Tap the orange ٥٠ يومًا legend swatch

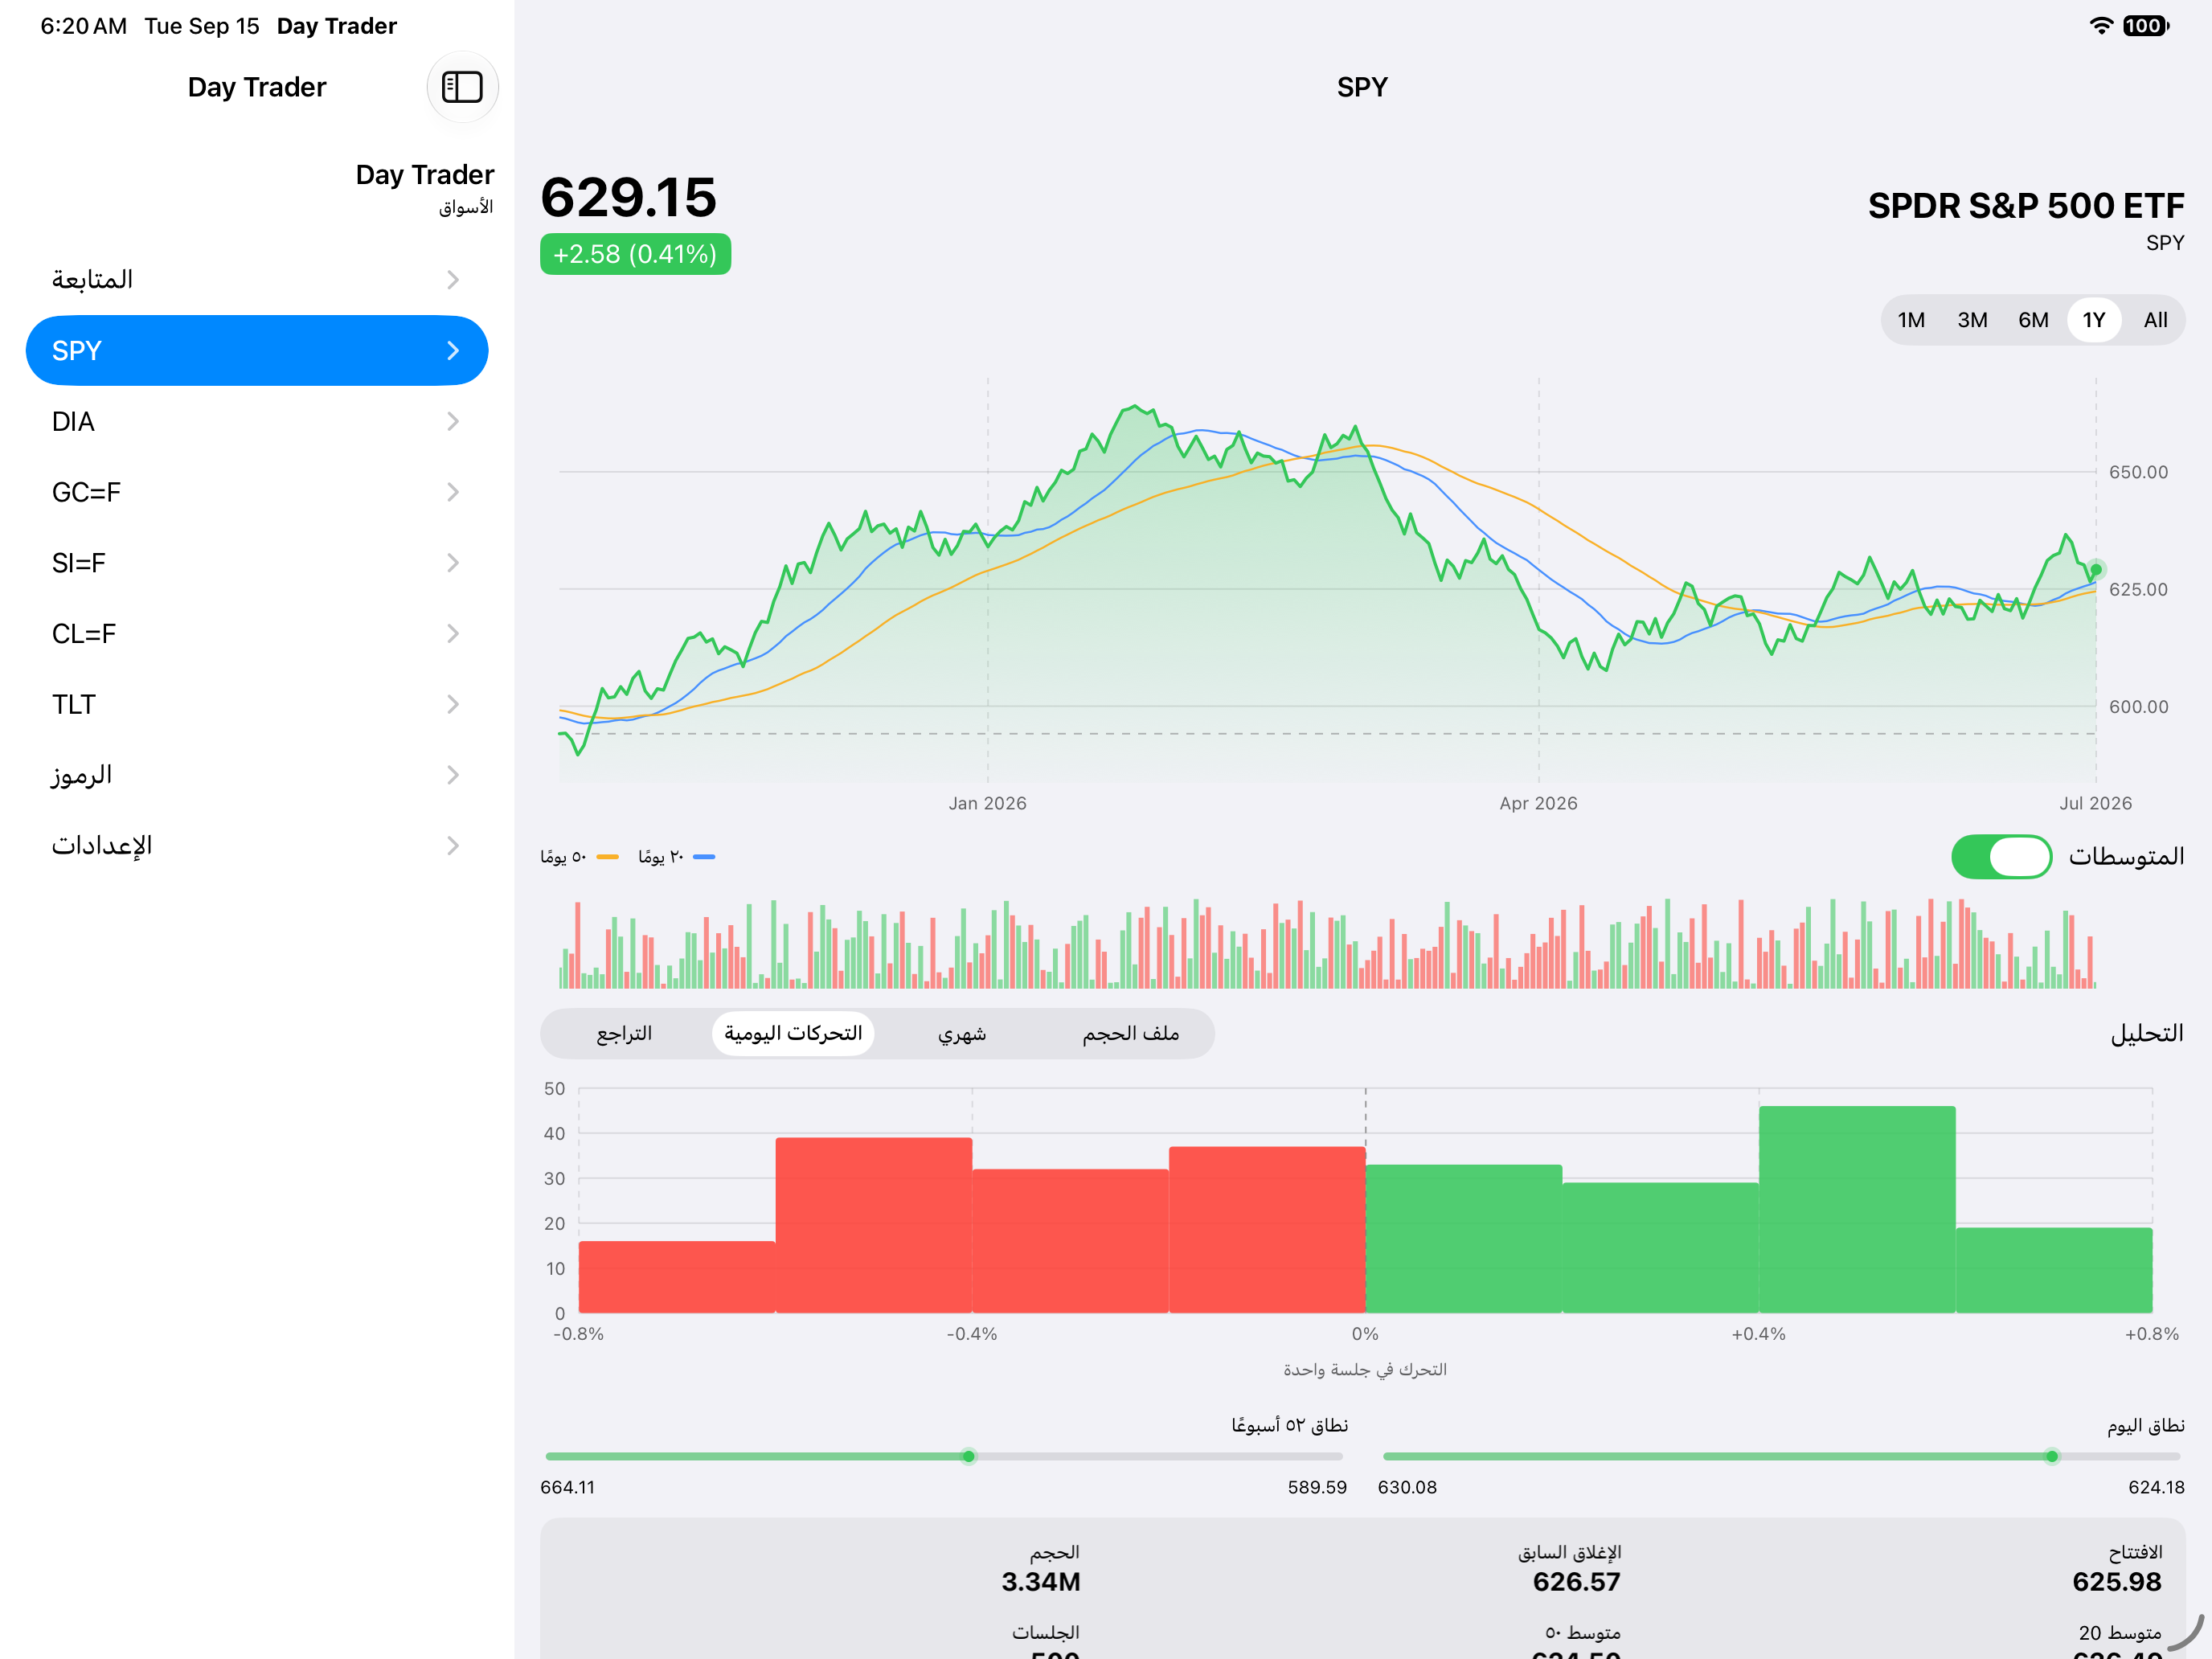[x=607, y=857]
